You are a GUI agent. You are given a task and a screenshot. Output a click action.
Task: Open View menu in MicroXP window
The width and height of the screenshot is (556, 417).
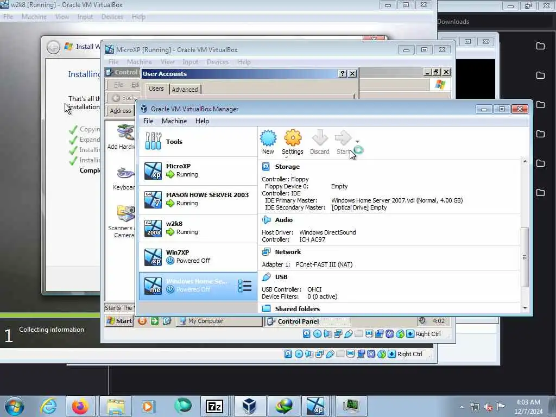[167, 62]
